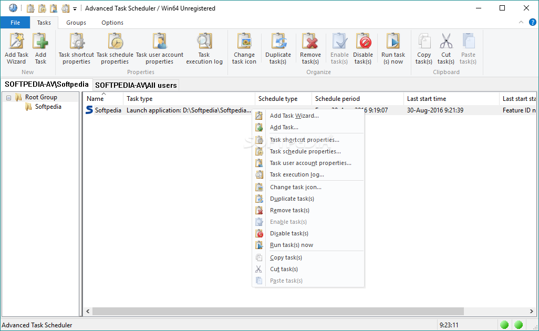Sort by the Last start status column

518,99
